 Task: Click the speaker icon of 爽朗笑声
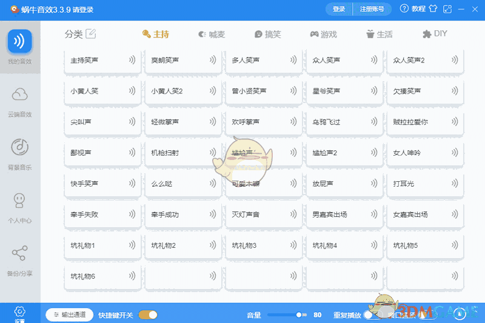tap(213, 59)
